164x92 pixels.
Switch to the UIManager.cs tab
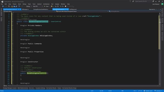[25, 9]
